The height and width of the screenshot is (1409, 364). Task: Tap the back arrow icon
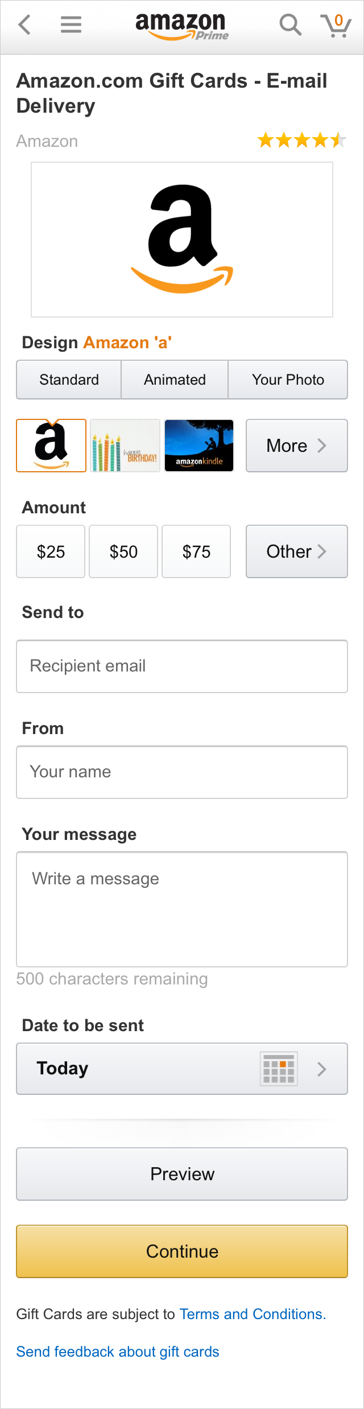(24, 25)
